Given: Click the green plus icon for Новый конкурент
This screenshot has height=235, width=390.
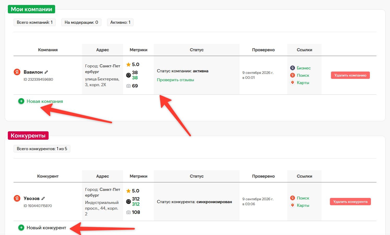Looking at the screenshot, I should pyautogui.click(x=21, y=227).
